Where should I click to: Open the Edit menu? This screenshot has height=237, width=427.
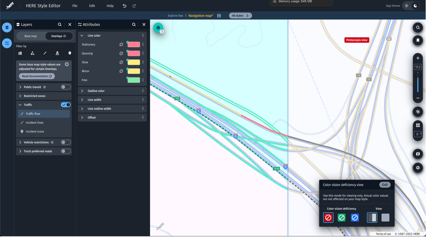(92, 6)
